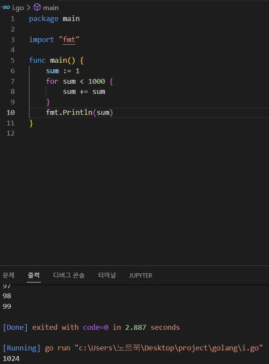Open the JUPYTER panel tab
Image resolution: width=269 pixels, height=364 pixels.
140,275
